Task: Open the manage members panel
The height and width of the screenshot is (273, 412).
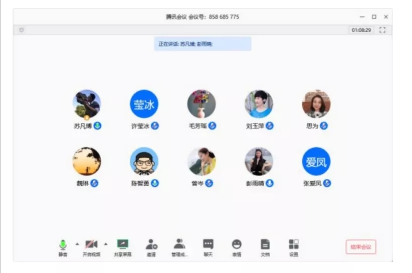Action: click(179, 245)
